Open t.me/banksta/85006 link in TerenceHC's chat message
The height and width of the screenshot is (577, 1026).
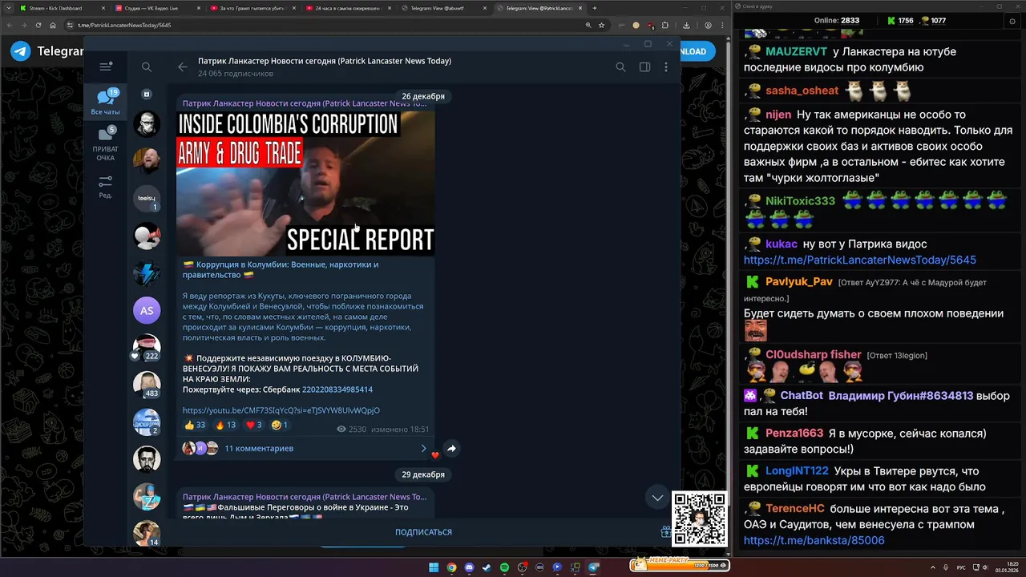814,540
